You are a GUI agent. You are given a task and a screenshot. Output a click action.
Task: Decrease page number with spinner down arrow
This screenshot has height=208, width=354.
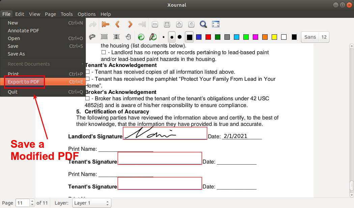(x=32, y=205)
